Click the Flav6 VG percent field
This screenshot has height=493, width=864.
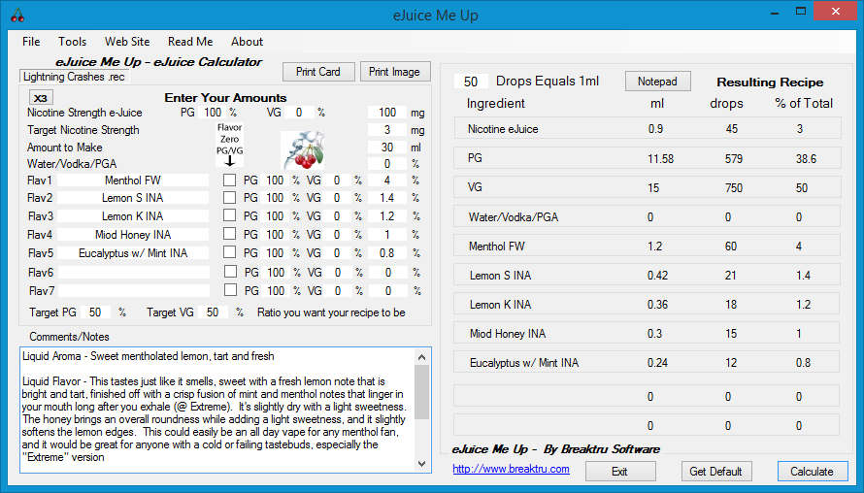coord(338,272)
